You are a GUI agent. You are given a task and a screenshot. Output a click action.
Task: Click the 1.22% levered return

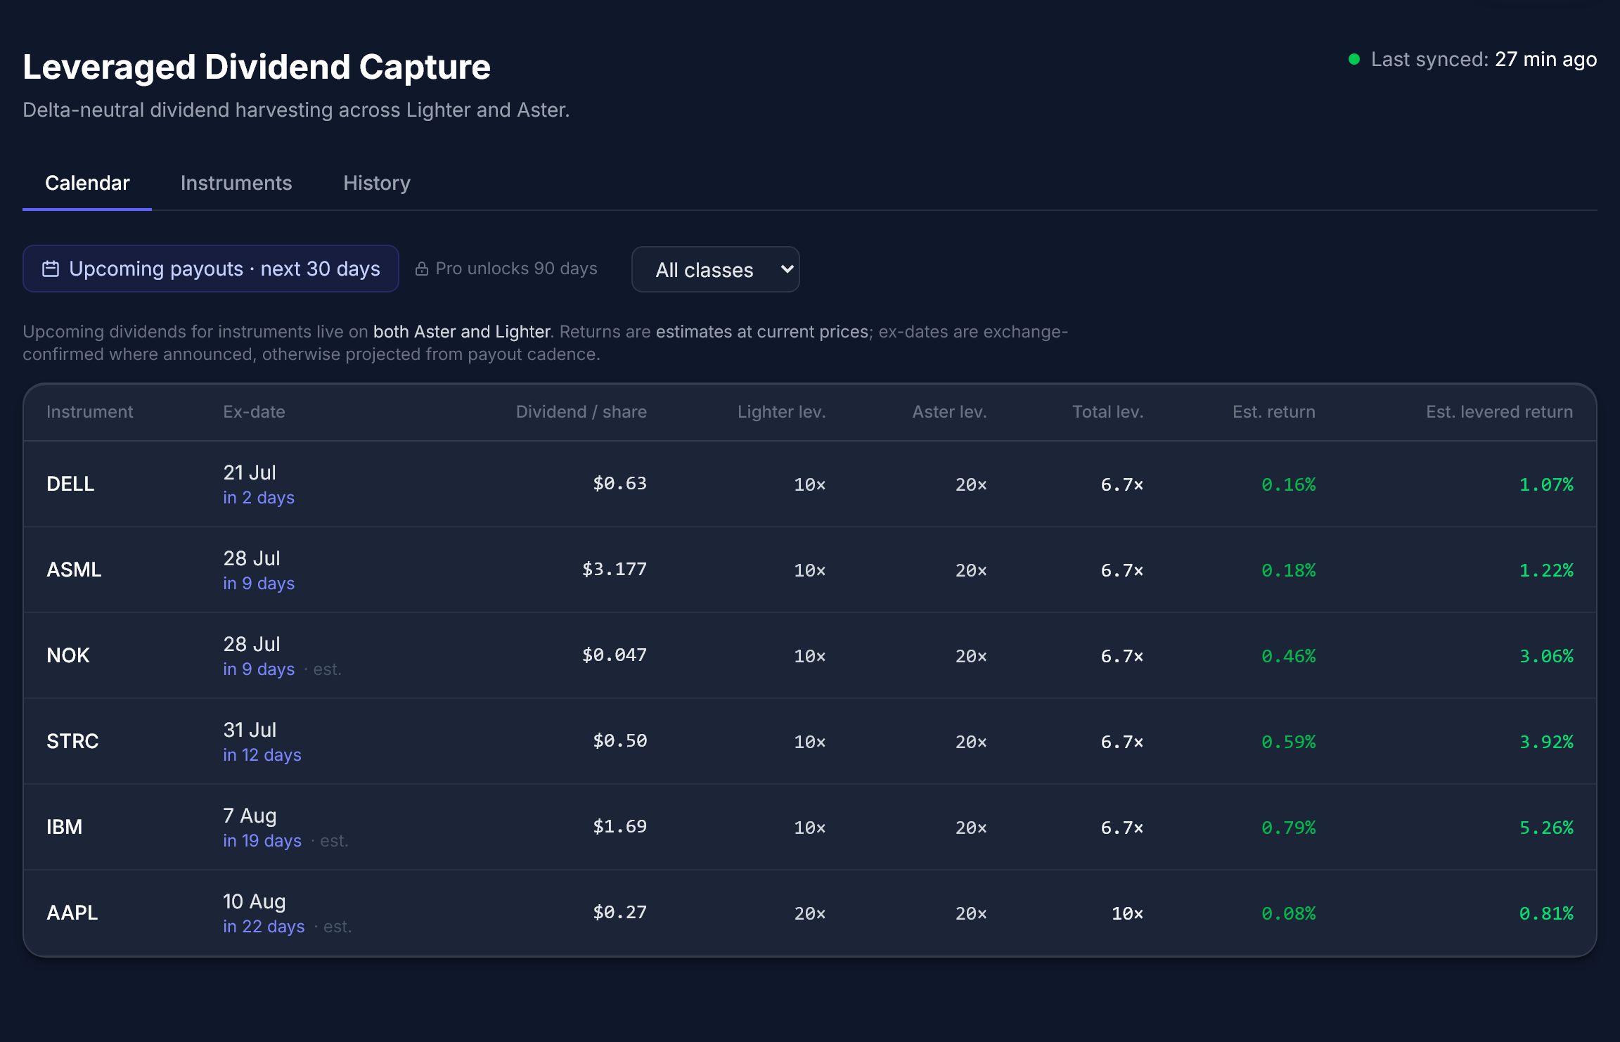1546,570
